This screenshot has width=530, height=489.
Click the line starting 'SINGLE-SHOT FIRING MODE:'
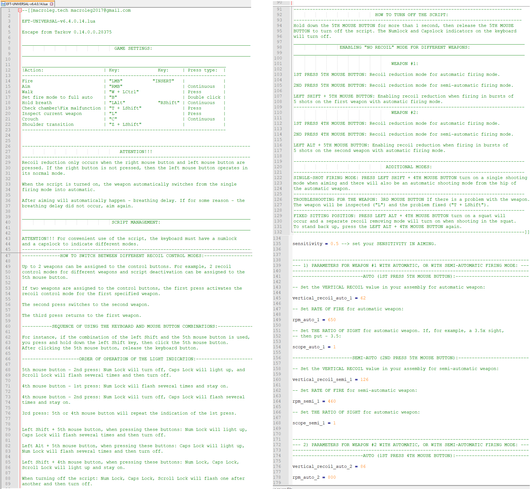410,178
